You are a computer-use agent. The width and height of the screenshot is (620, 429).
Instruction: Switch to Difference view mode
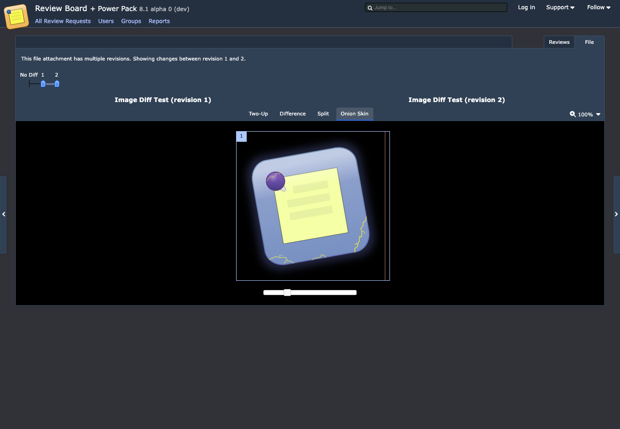pyautogui.click(x=292, y=114)
